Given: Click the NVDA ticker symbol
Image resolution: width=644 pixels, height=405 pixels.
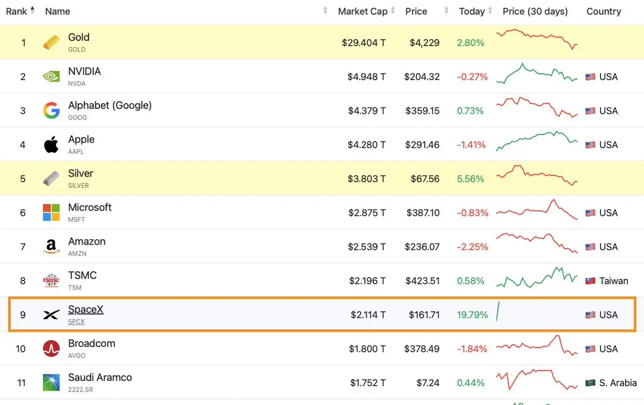Looking at the screenshot, I should pos(77,84).
